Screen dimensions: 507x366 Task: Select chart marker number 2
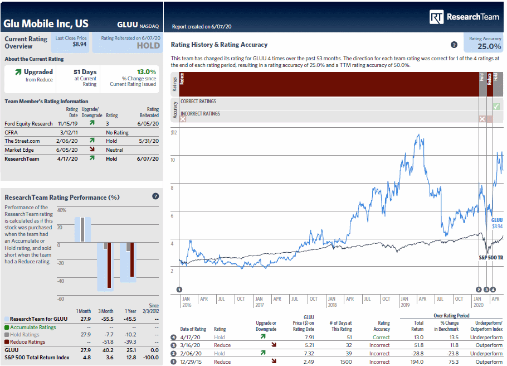479,290
